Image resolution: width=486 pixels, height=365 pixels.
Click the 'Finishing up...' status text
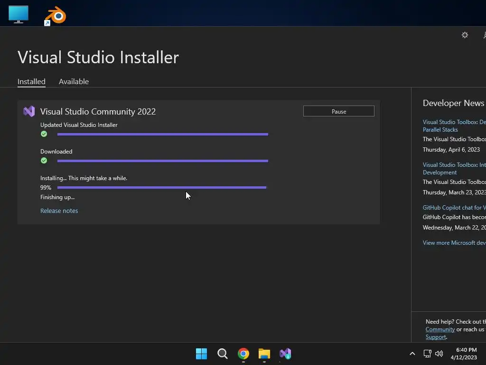pyautogui.click(x=57, y=197)
